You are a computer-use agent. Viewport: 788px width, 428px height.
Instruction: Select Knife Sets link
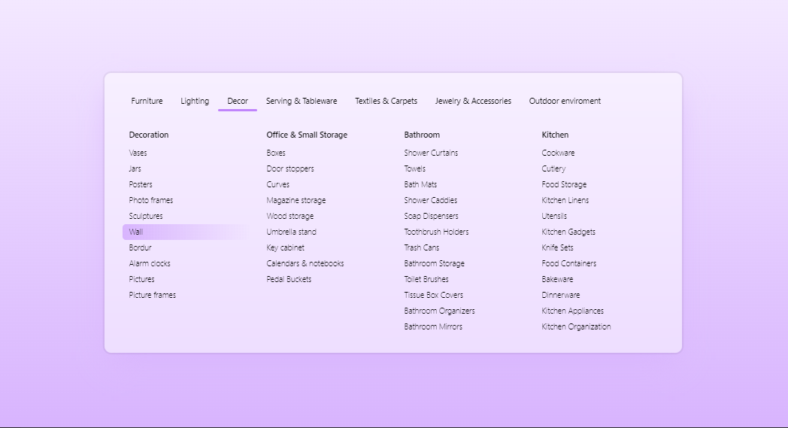click(x=557, y=248)
